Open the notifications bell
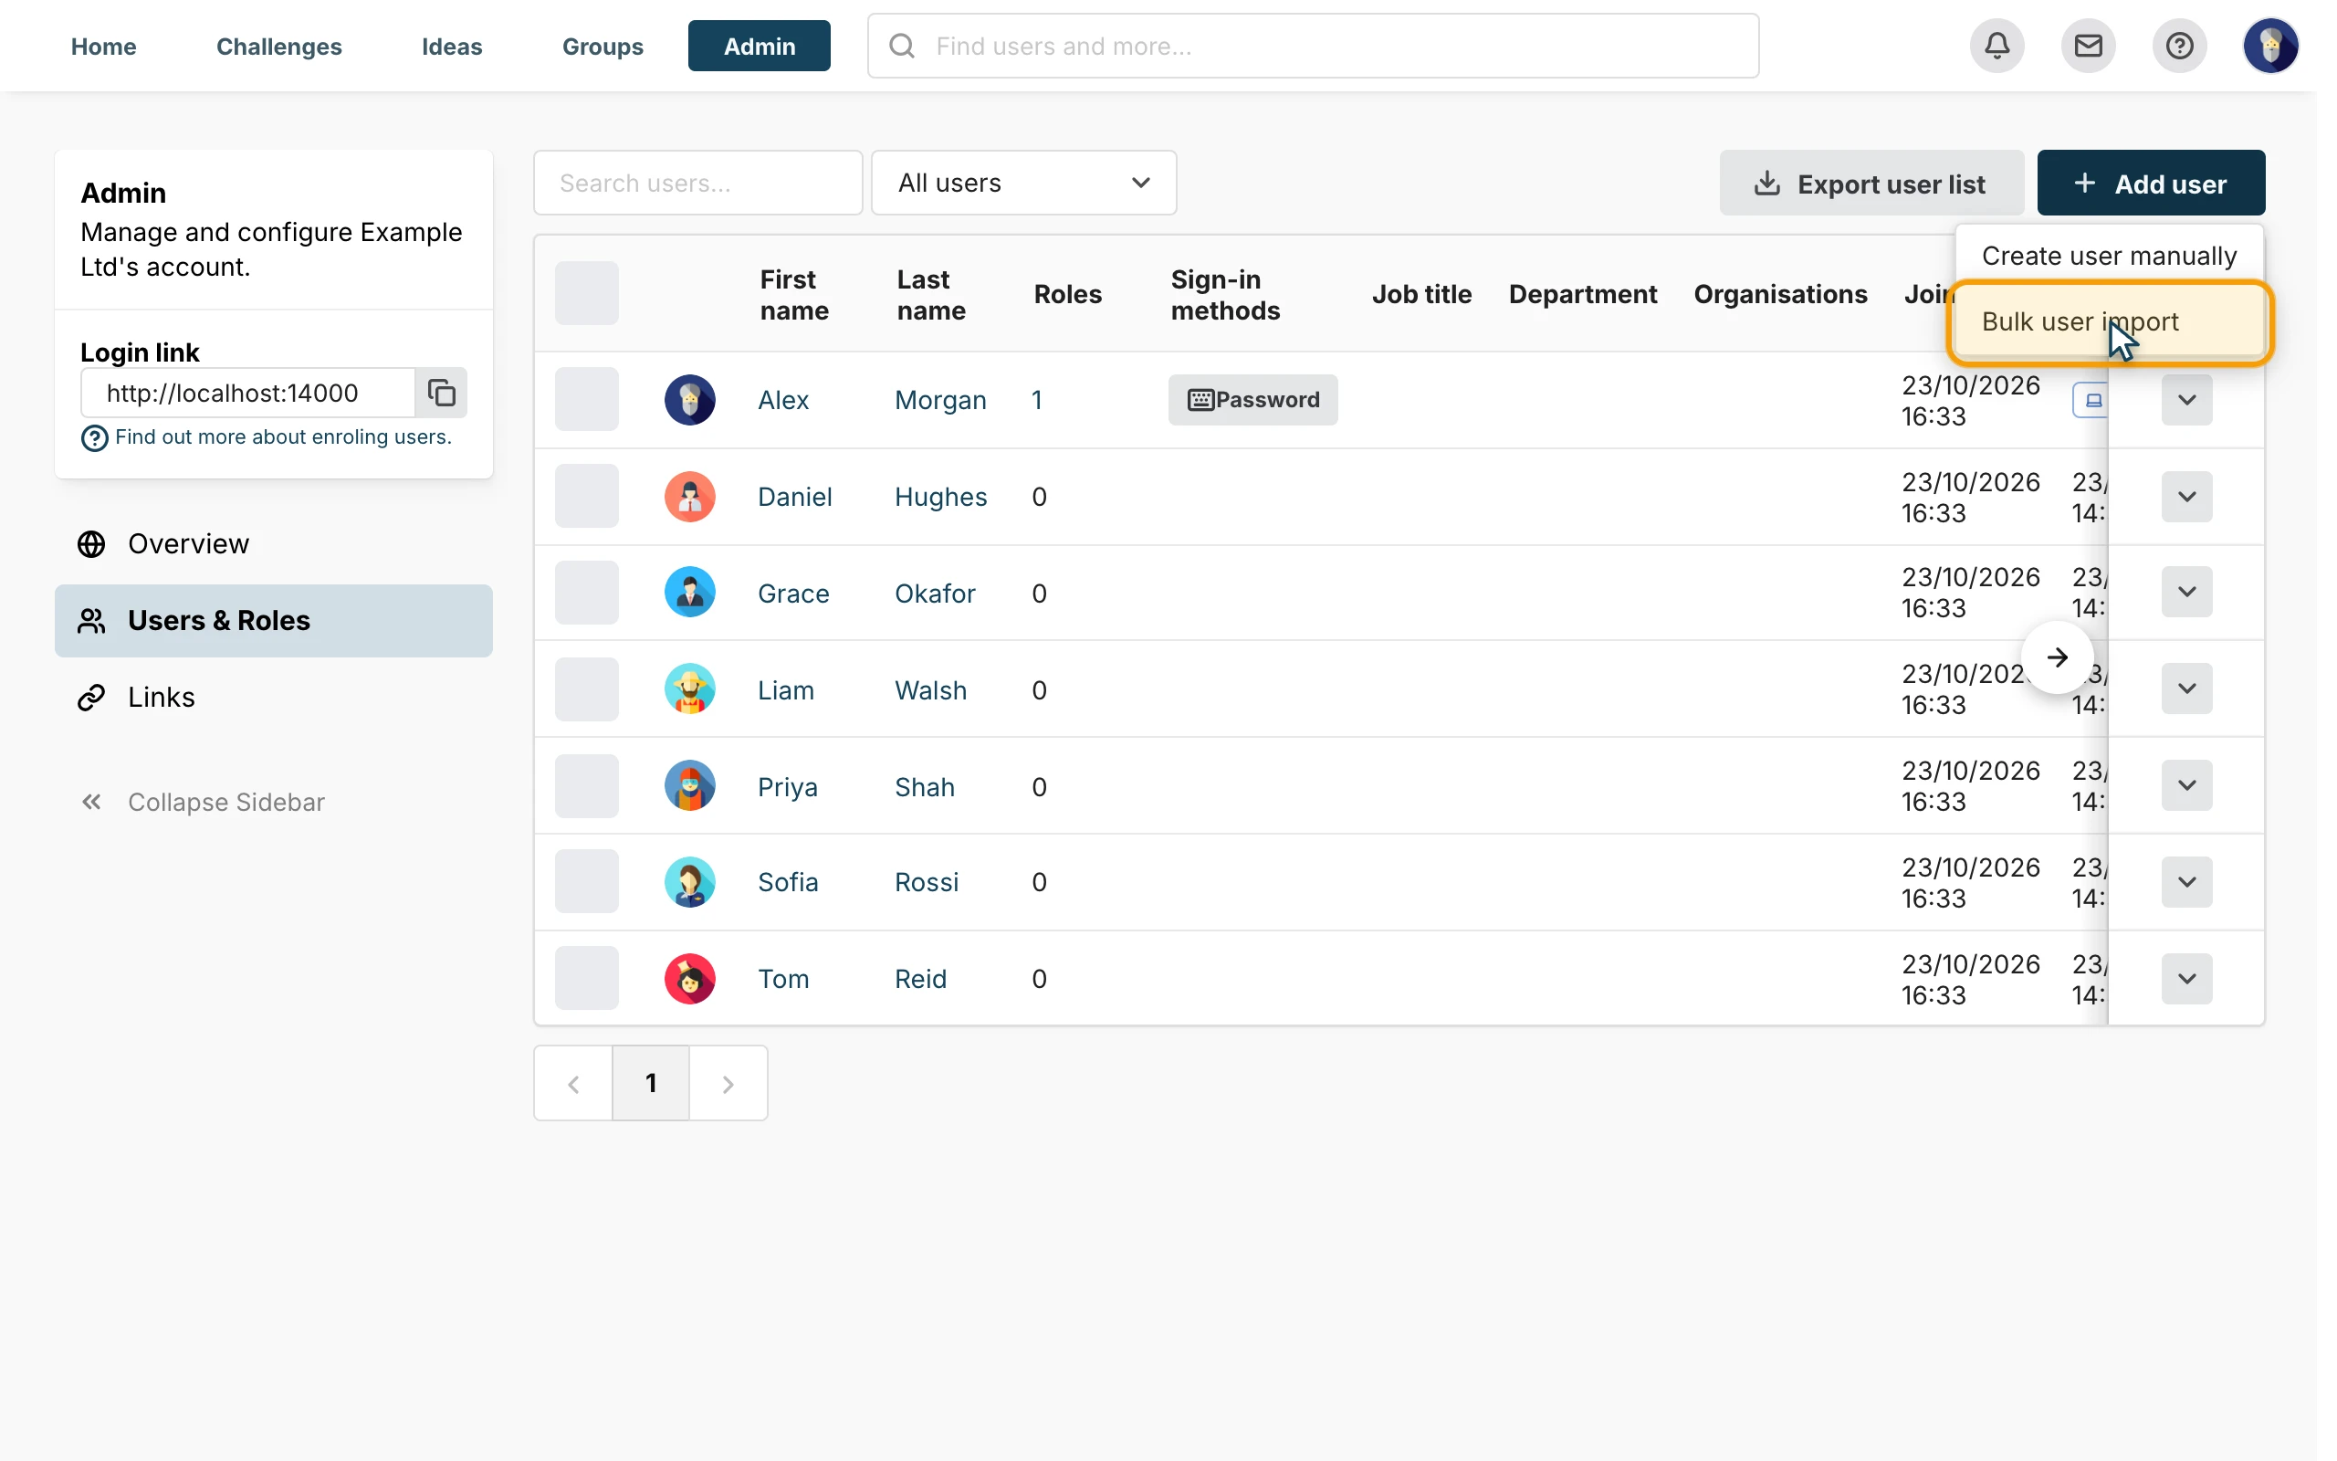2337x1461 pixels. tap(1996, 46)
